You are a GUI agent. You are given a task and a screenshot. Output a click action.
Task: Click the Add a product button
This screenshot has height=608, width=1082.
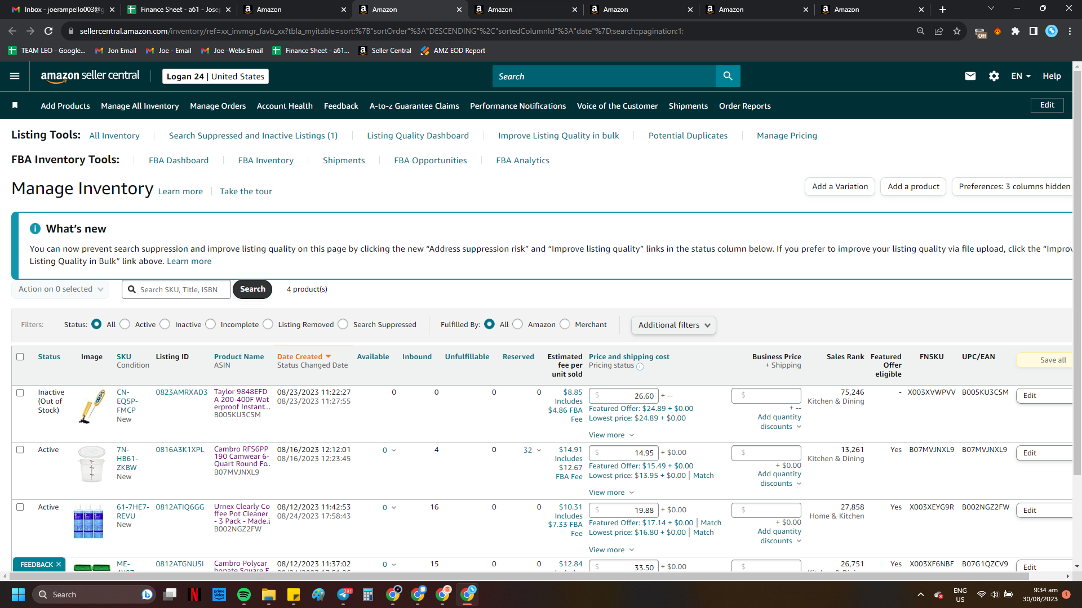[x=914, y=186]
